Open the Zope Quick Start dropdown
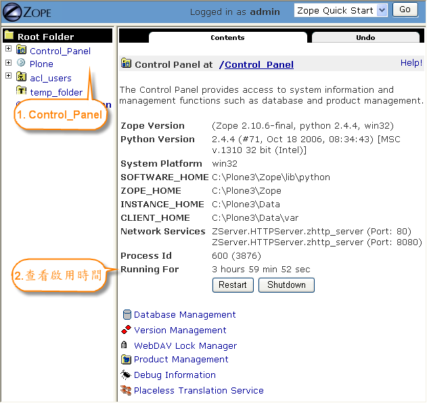This screenshot has width=427, height=403. pos(341,10)
